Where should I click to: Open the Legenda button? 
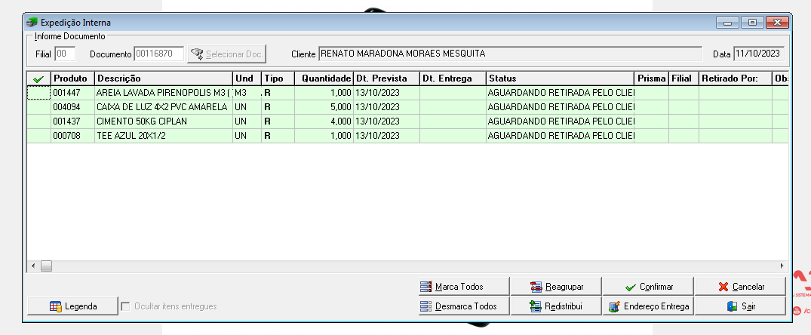72,306
